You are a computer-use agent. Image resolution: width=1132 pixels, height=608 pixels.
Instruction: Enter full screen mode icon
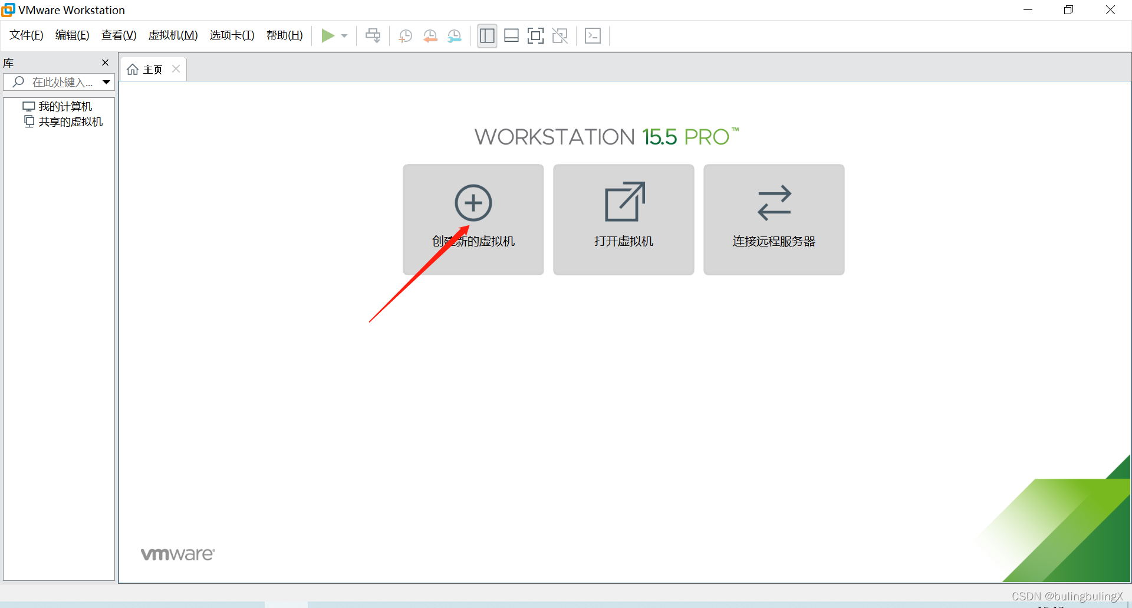(535, 36)
